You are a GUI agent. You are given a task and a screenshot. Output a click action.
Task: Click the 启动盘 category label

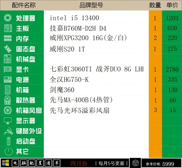(26, 141)
